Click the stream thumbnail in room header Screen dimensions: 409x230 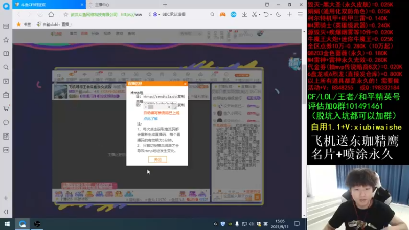pyautogui.click(x=60, y=91)
